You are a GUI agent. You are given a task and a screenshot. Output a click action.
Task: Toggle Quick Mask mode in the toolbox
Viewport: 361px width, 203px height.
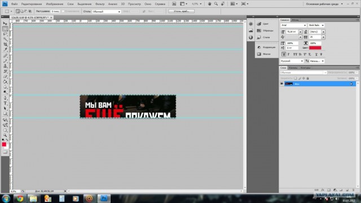coord(5,152)
